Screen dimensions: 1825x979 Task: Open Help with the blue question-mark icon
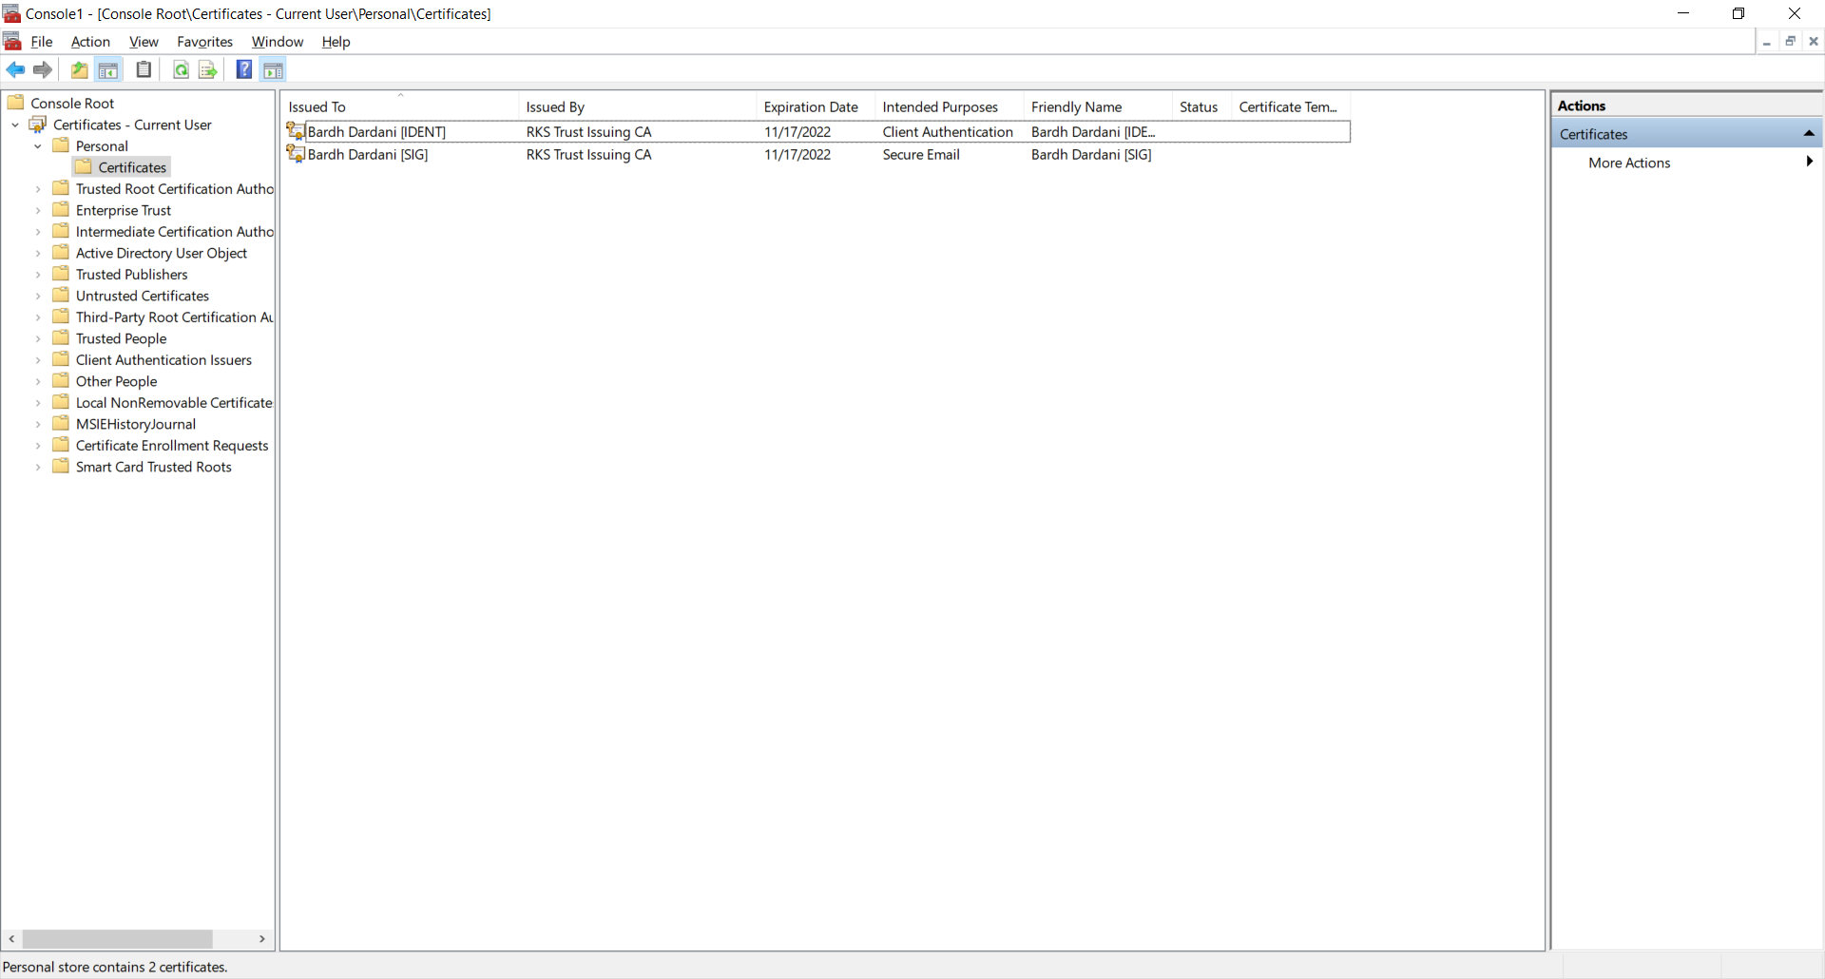point(244,69)
